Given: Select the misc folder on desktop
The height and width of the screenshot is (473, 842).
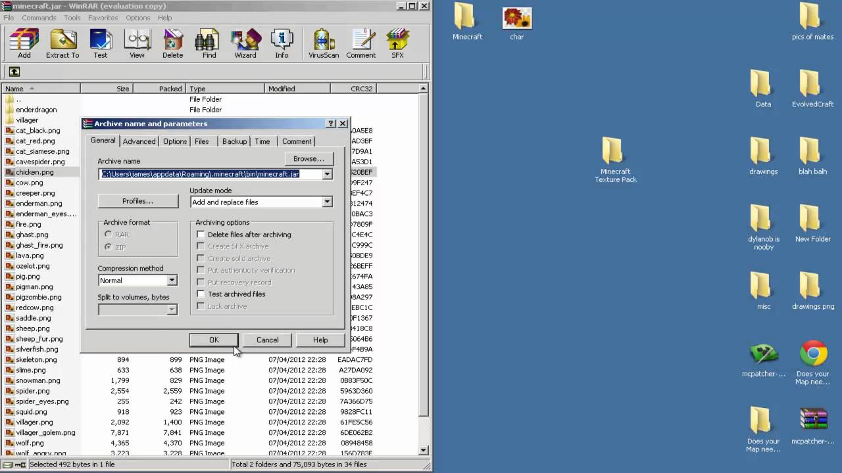Looking at the screenshot, I should click(763, 291).
